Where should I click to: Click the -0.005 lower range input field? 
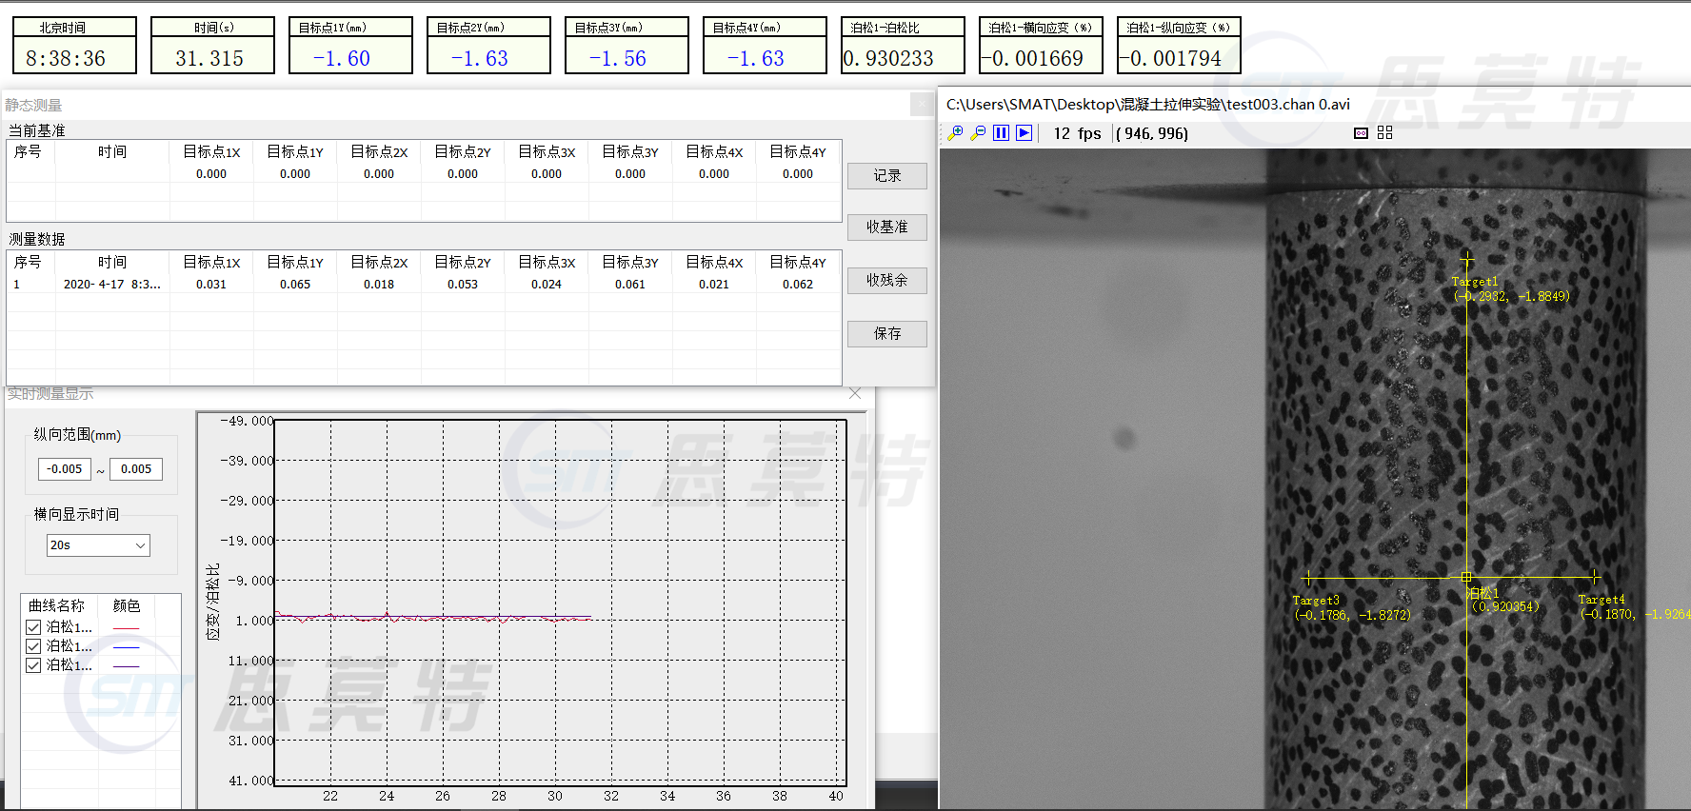pos(65,469)
